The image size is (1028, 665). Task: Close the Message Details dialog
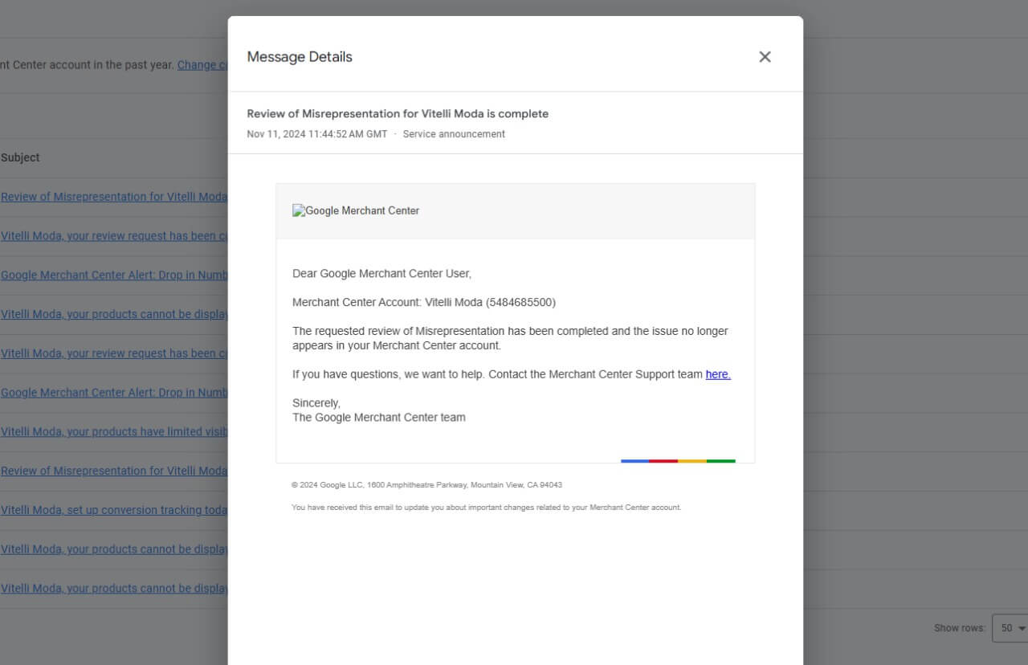coord(765,56)
